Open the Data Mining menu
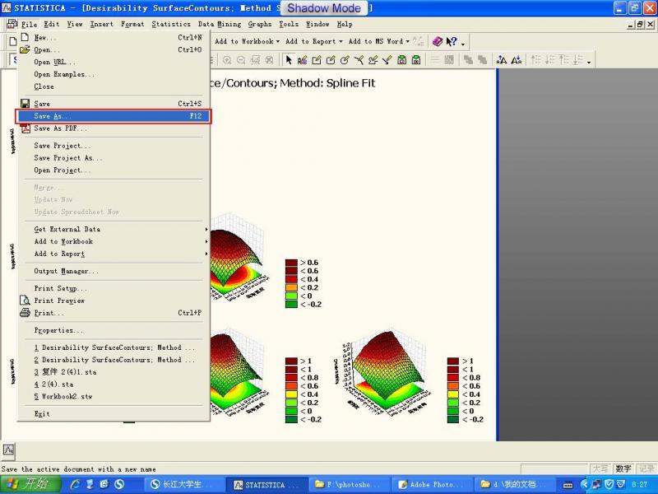658x494 pixels. [220, 24]
